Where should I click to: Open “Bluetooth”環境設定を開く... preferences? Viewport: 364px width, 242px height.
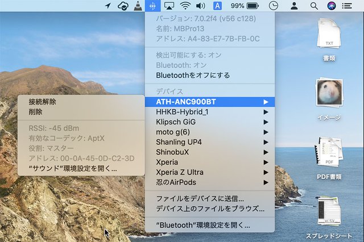point(203,226)
